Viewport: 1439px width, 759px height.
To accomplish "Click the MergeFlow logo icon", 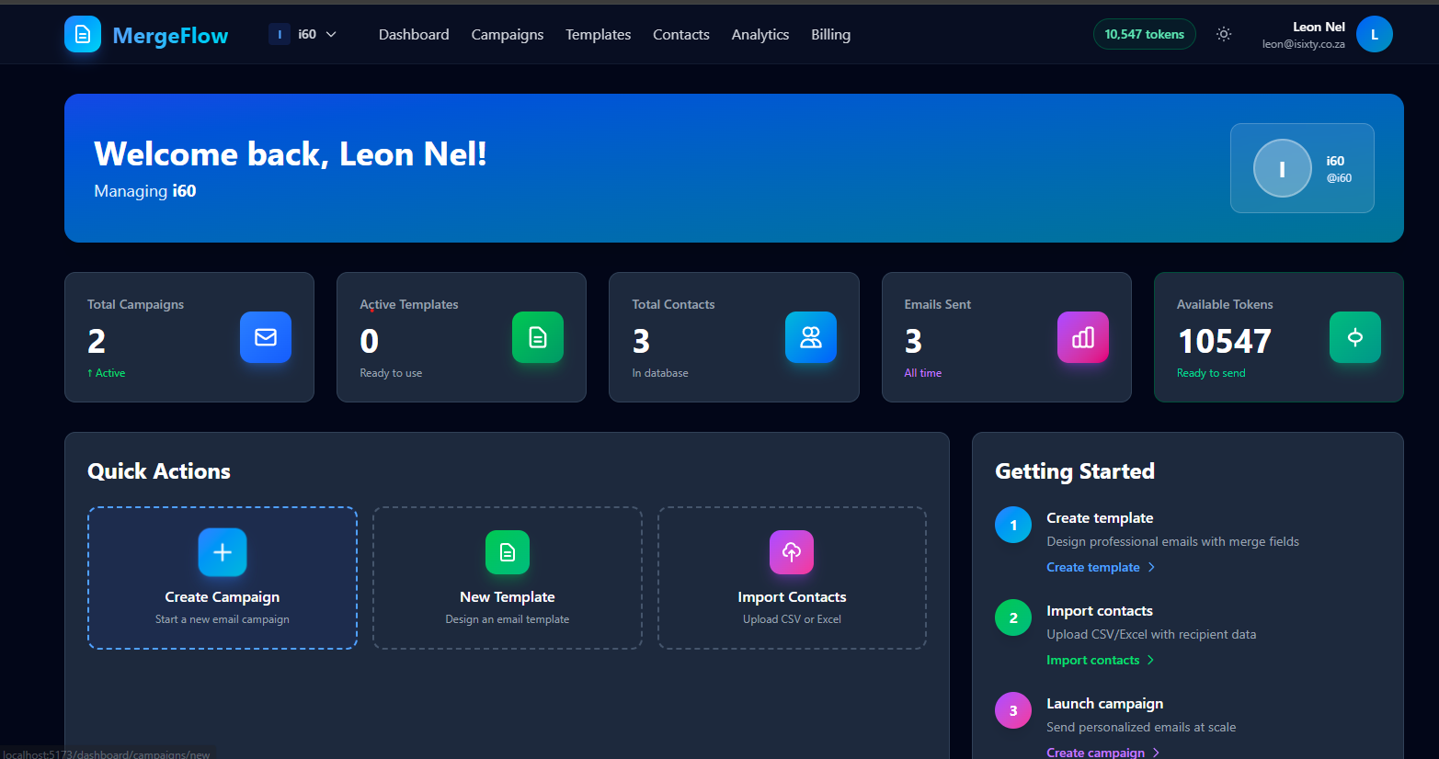I will coord(82,34).
